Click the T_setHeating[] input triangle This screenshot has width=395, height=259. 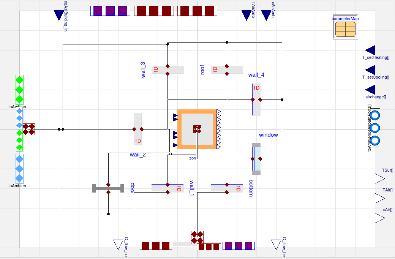click(370, 50)
